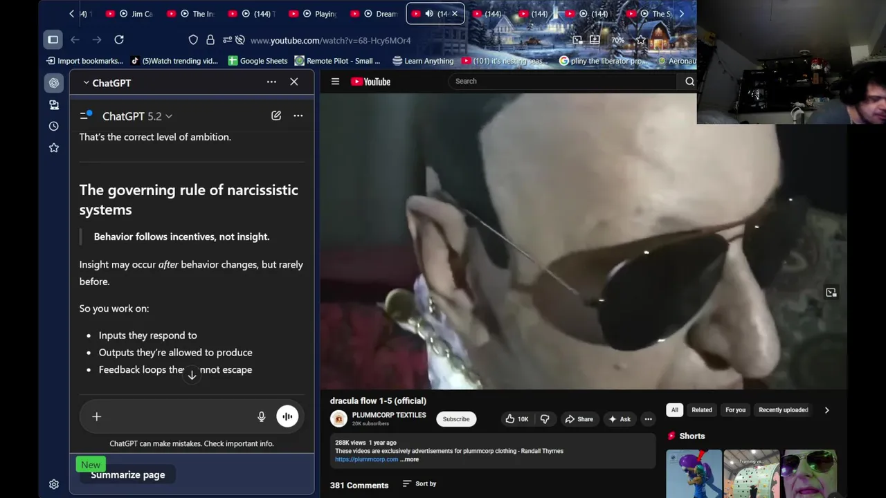The image size is (886, 498).
Task: Open Remote Pilot - Small bookmark
Action: pyautogui.click(x=337, y=61)
